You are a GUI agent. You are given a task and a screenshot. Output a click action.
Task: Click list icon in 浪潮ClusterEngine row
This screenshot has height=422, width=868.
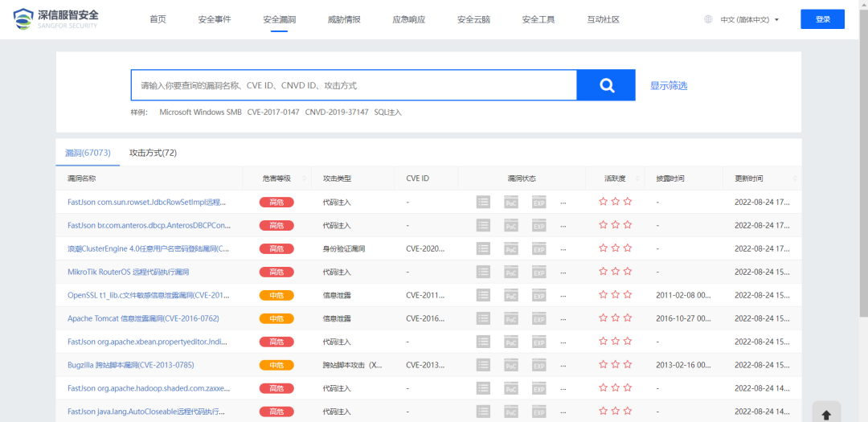click(483, 248)
